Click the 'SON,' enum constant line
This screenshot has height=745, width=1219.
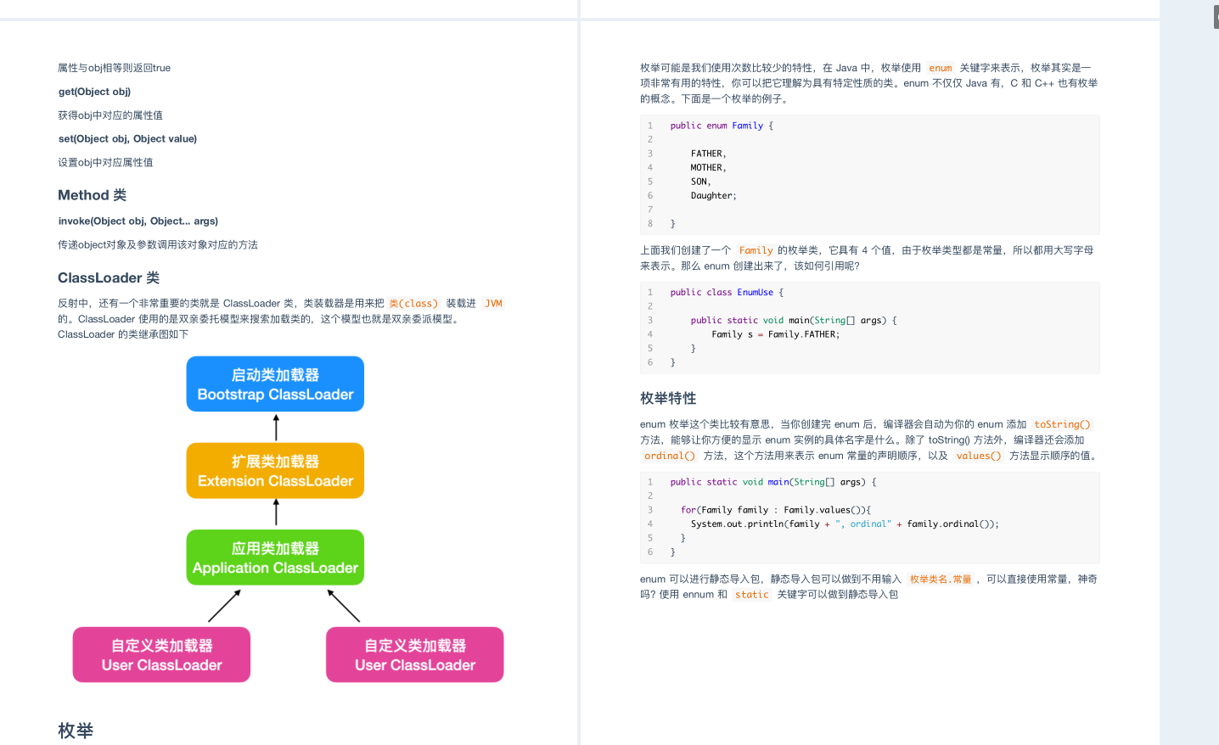700,182
